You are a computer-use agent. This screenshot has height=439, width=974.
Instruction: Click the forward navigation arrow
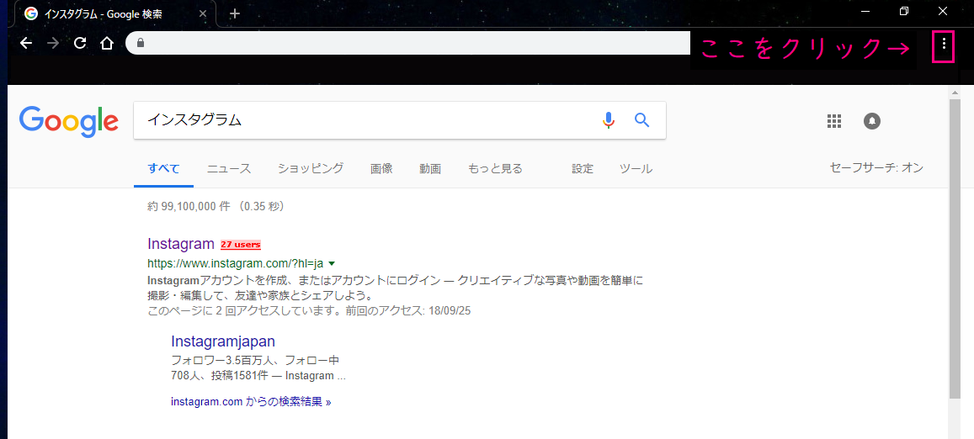53,43
